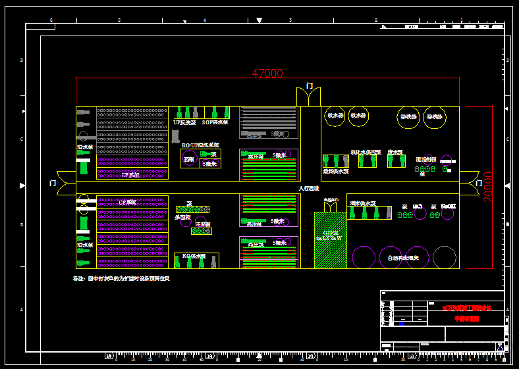
Task: Select the rightmost 除铁器 circle
Action: [x=435, y=117]
